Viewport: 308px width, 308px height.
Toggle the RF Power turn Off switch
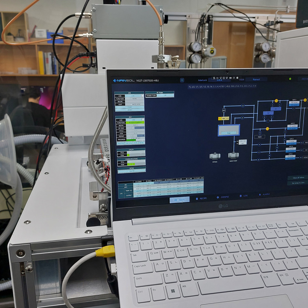click(x=165, y=96)
